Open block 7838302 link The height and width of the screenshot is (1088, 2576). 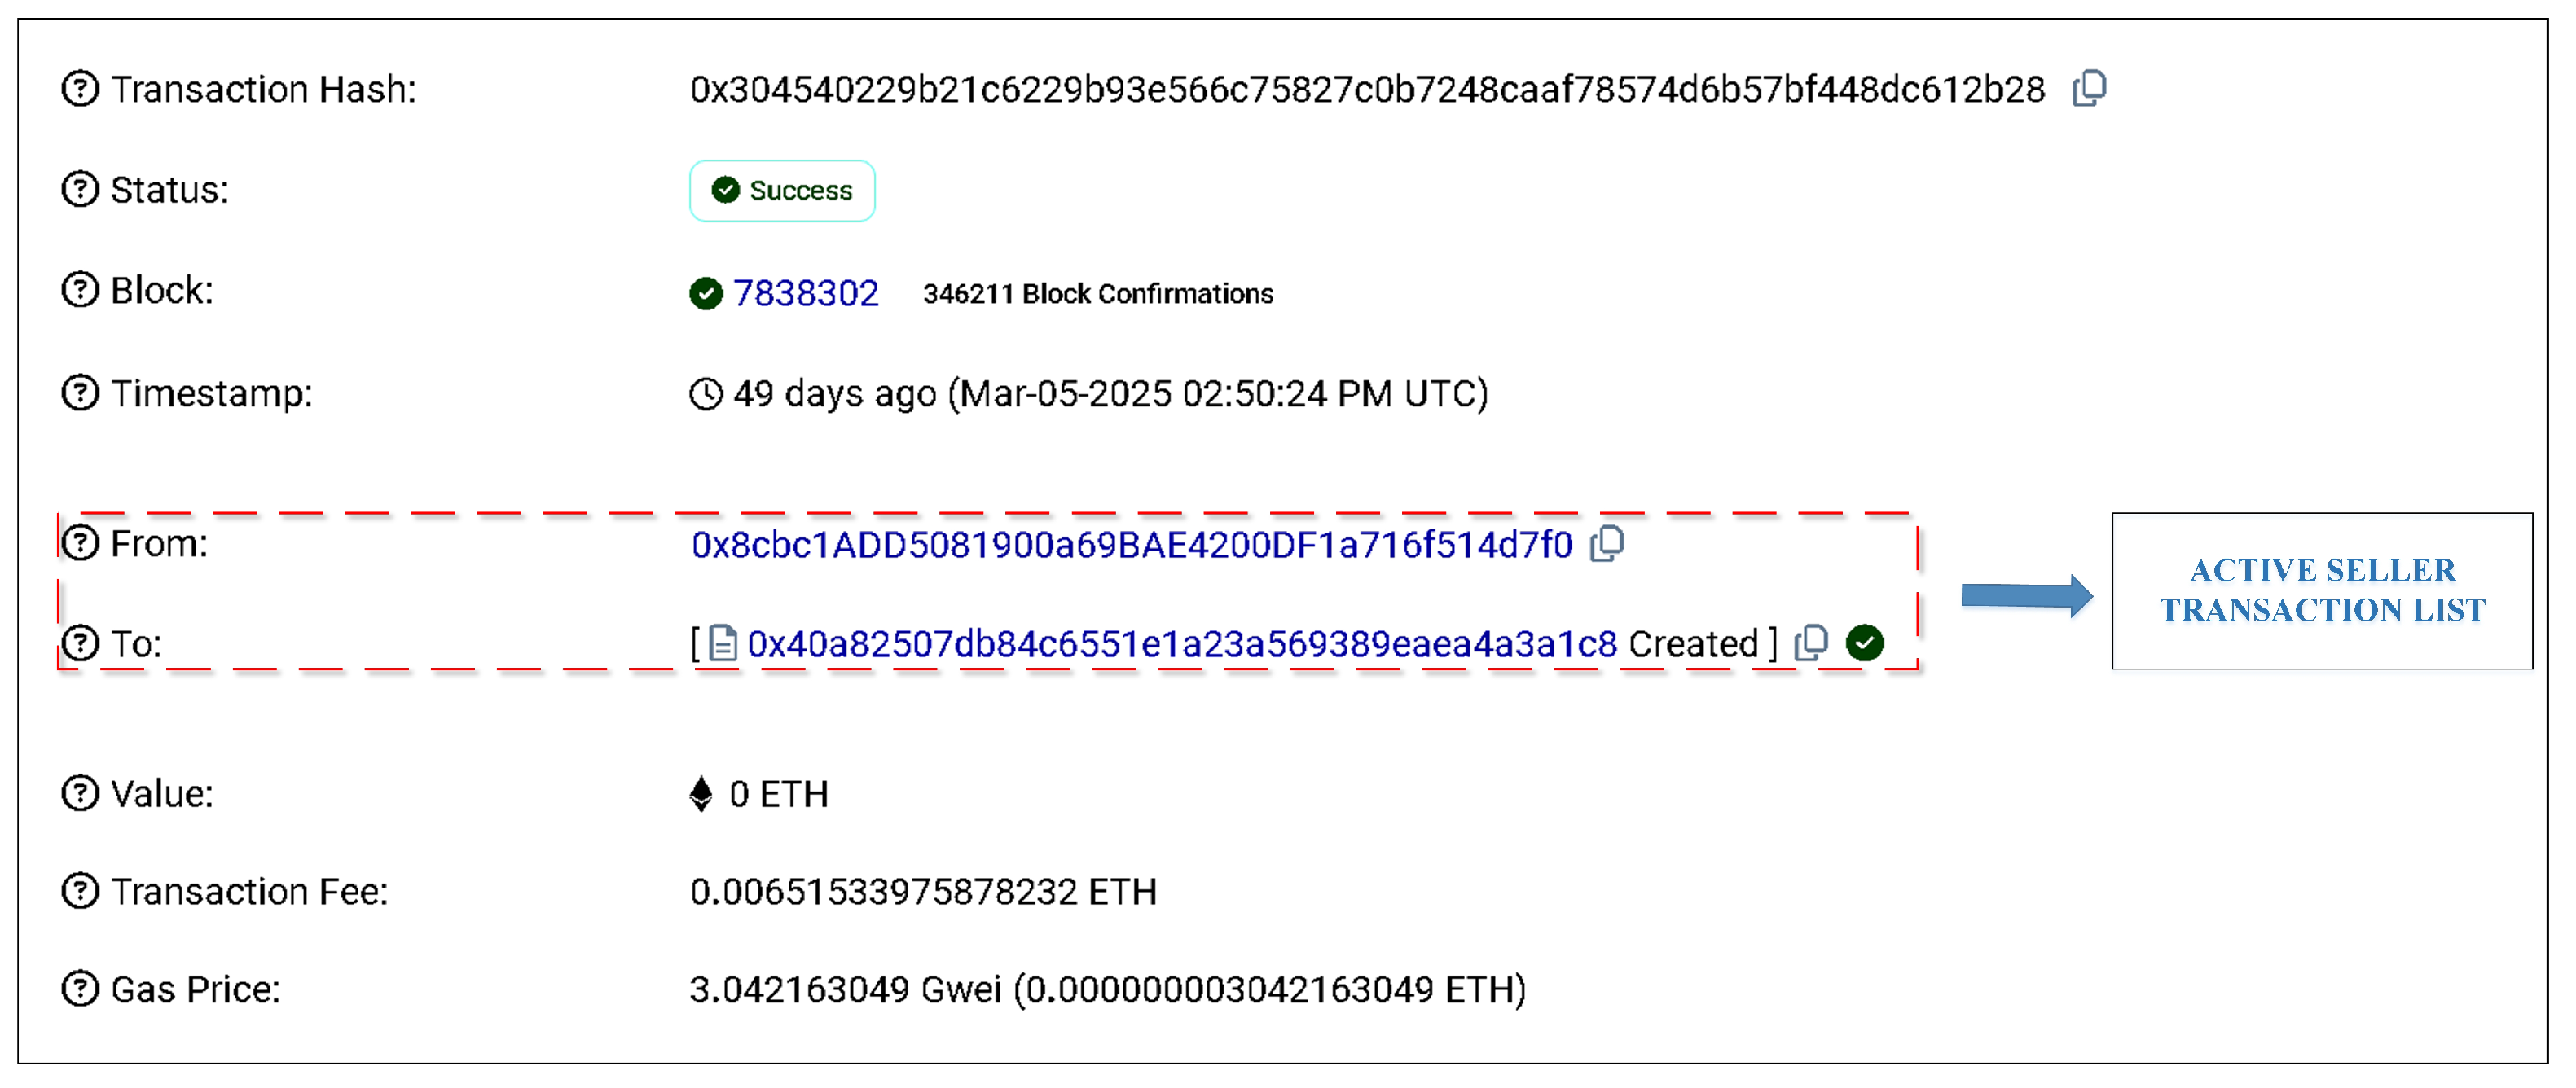point(805,293)
